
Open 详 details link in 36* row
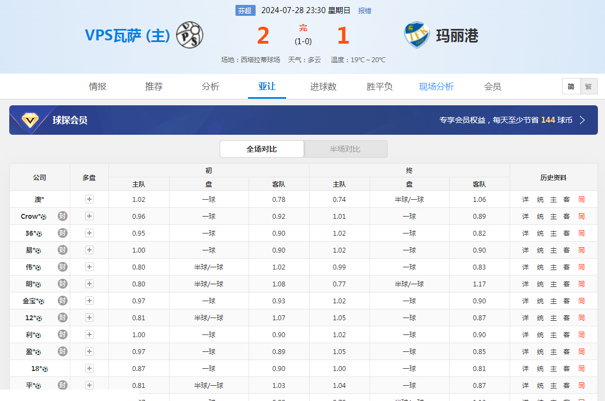(525, 234)
